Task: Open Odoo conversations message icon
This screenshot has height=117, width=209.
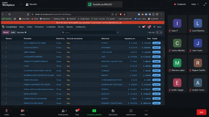Action: (143, 27)
